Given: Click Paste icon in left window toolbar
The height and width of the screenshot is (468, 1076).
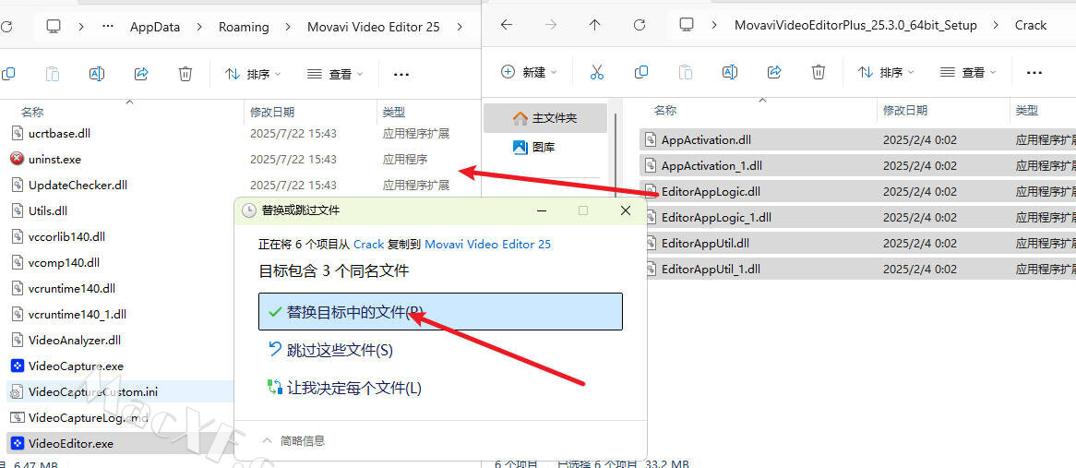Looking at the screenshot, I should pos(53,74).
